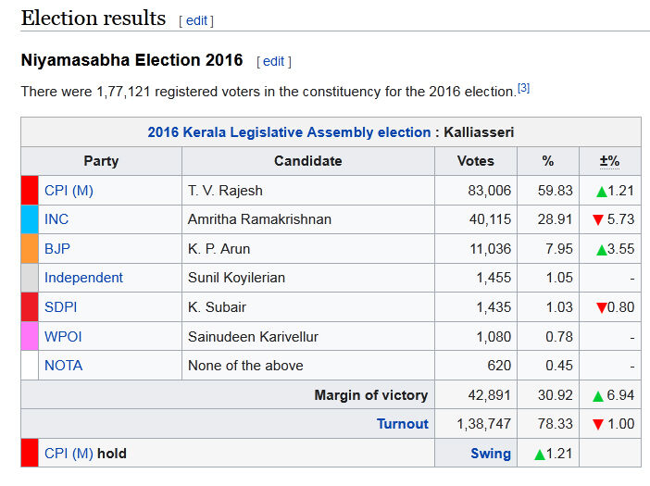This screenshot has width=650, height=486.
Task: Open the Swing link in the hold row
Action: coord(491,454)
